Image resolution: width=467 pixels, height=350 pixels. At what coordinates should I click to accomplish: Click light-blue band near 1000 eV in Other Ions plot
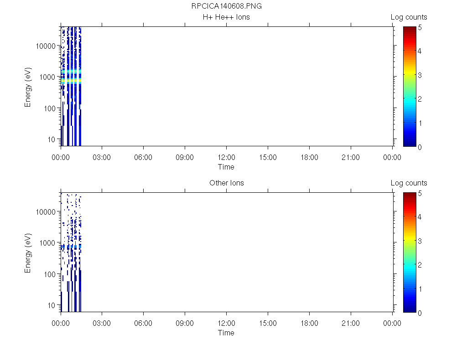point(71,247)
